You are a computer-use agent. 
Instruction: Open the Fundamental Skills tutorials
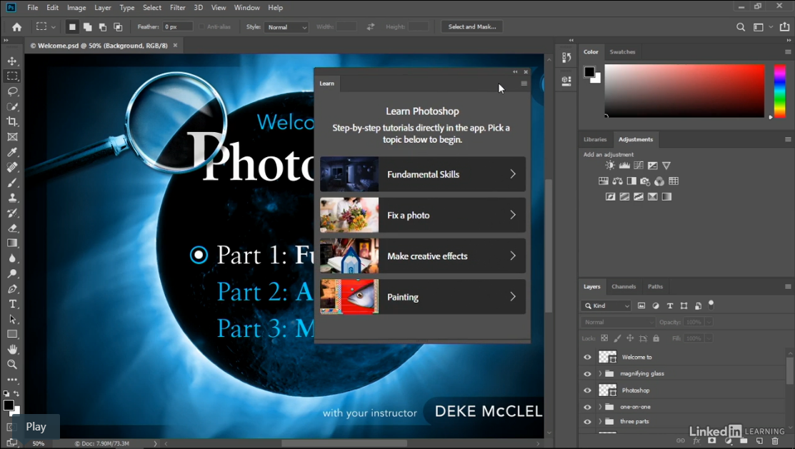423,174
